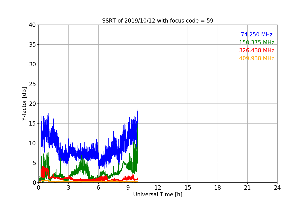Click the 'Universal Time [h]' axis label
This screenshot has height=205, width=308.
point(158,194)
